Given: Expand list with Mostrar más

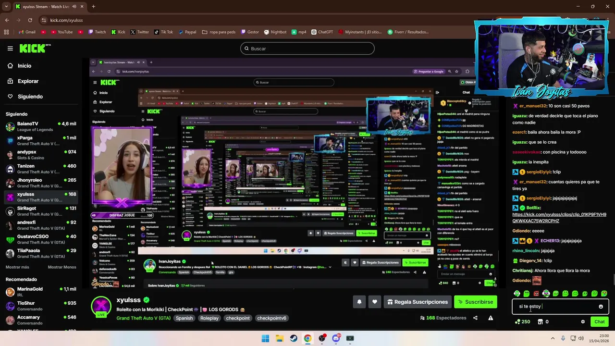Looking at the screenshot, I should 17,267.
